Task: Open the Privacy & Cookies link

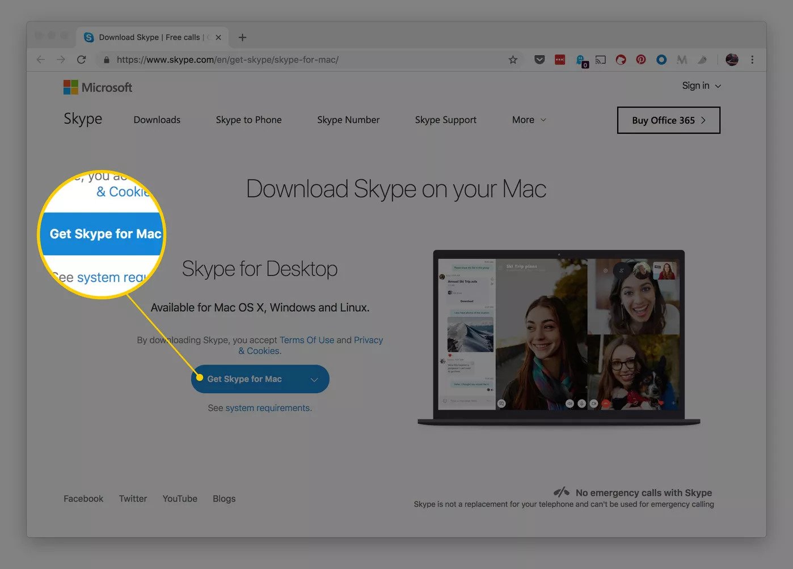Action: coord(311,345)
